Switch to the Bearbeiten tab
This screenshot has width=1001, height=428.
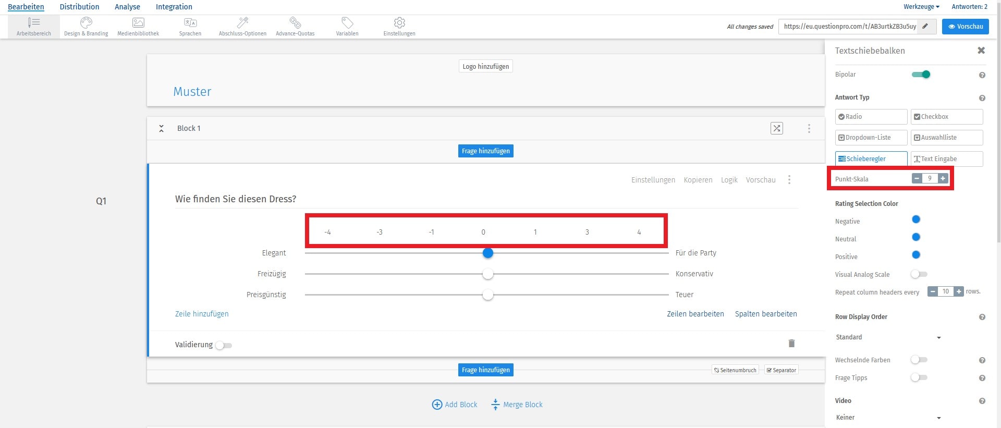pyautogui.click(x=26, y=7)
